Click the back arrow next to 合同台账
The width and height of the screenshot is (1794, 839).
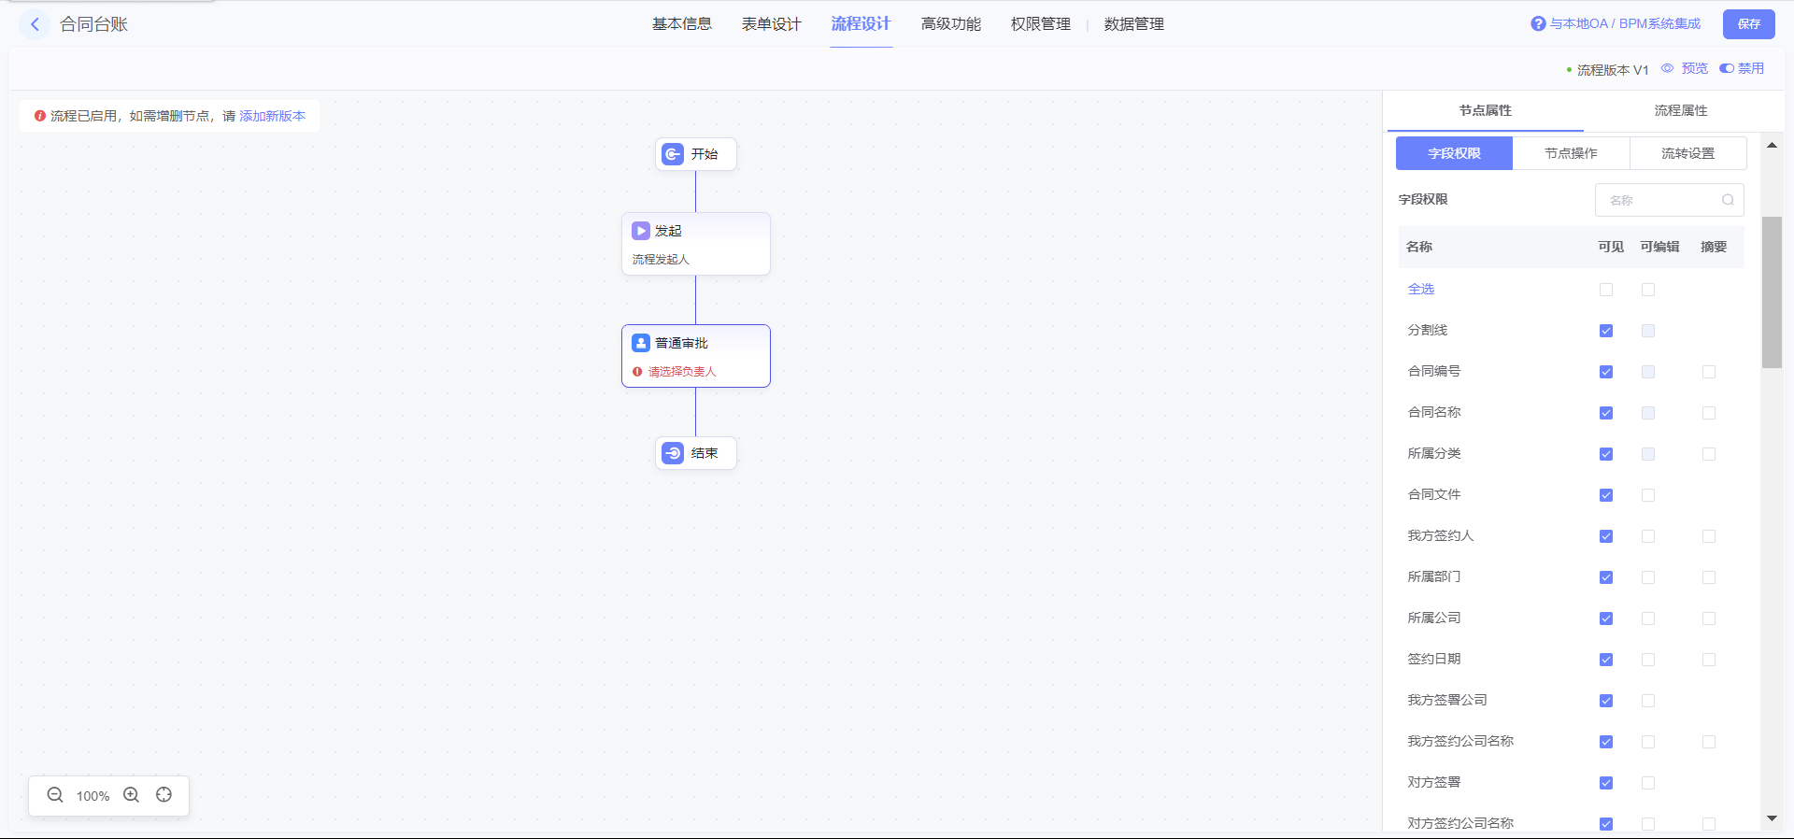click(35, 24)
